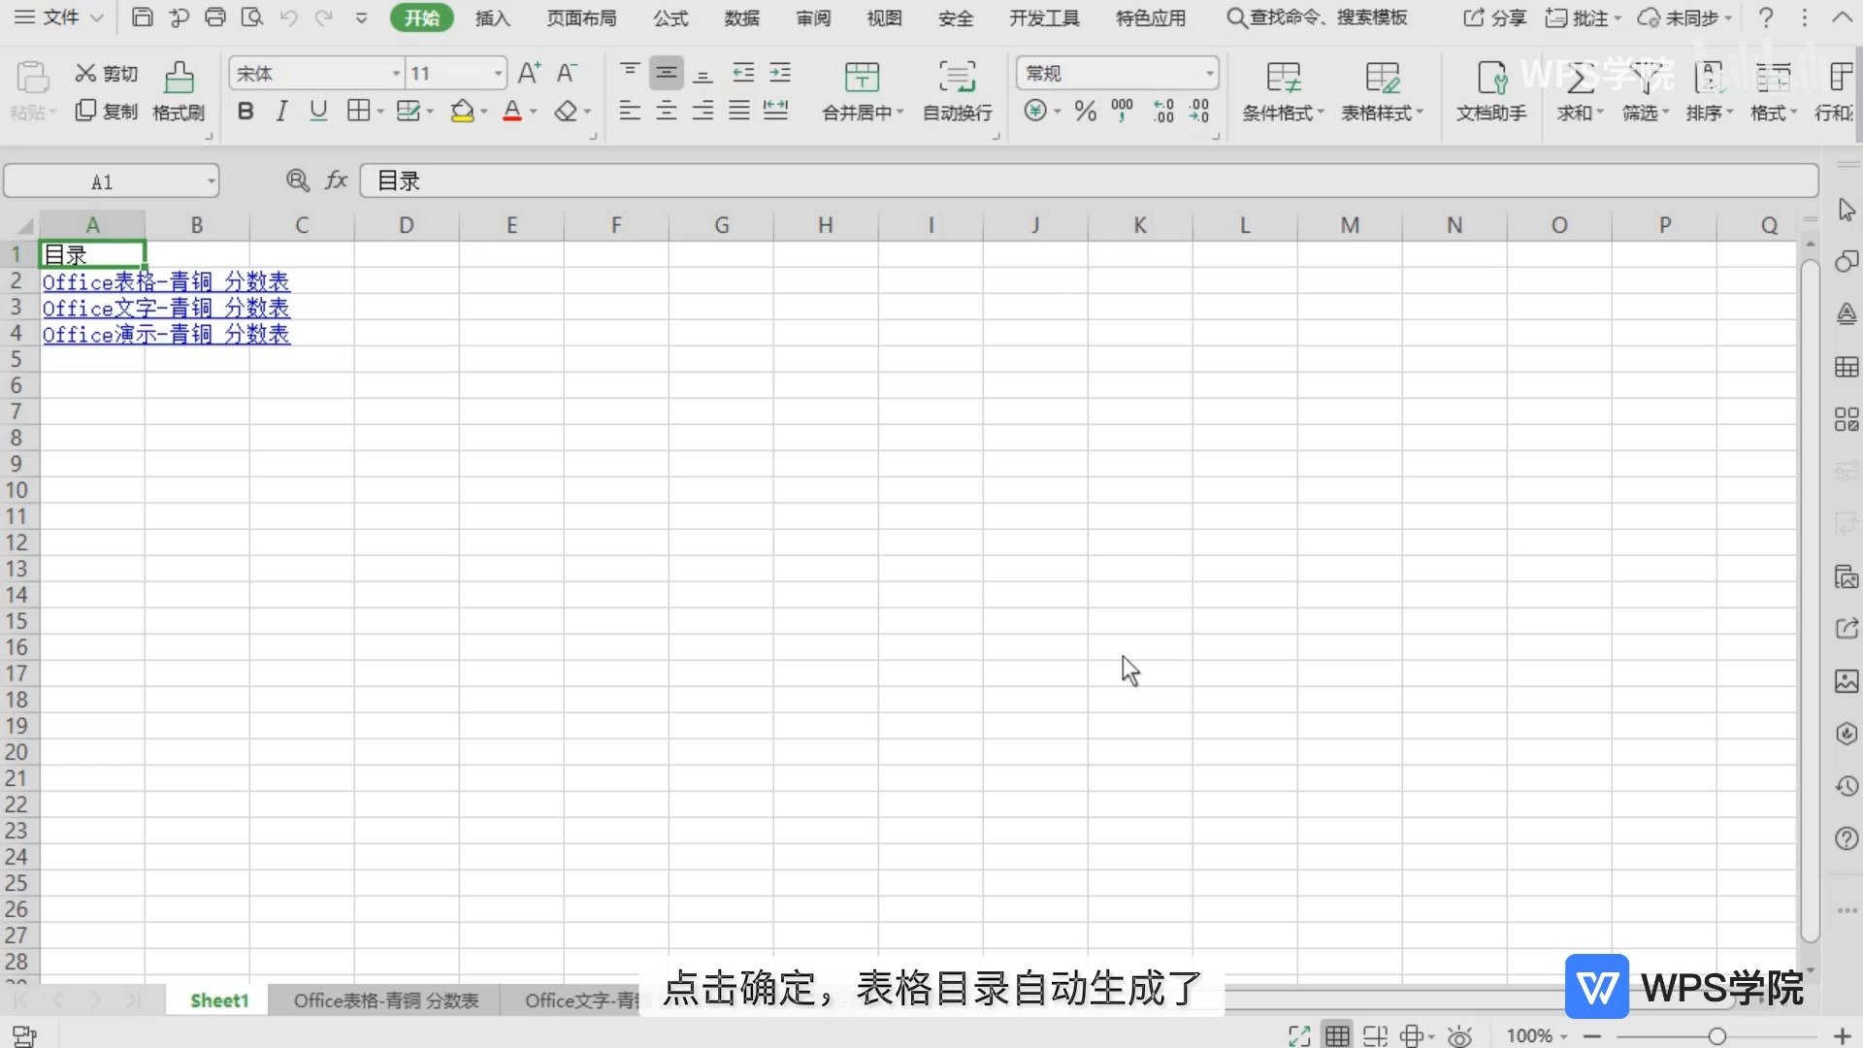The width and height of the screenshot is (1863, 1048).
Task: Open Conditional Formatting (条件格式)
Action: point(1283,92)
